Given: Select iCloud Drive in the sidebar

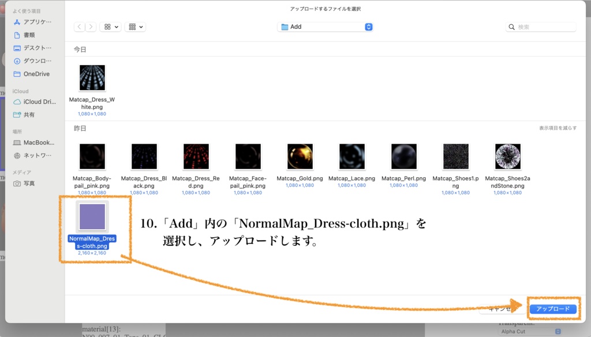Looking at the screenshot, I should pyautogui.click(x=36, y=102).
